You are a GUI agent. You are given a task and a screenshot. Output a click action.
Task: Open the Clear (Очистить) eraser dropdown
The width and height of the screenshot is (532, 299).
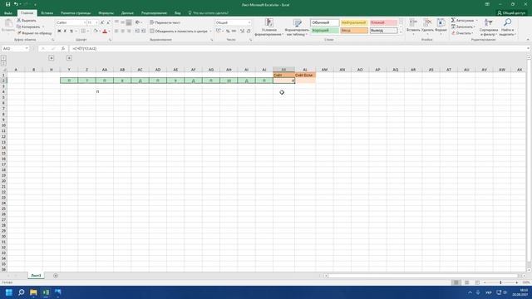462,33
